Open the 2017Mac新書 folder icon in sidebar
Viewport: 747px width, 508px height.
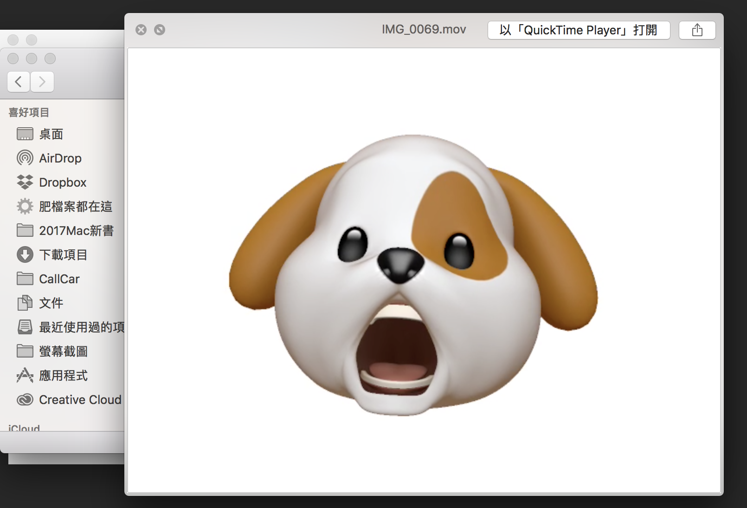point(25,230)
